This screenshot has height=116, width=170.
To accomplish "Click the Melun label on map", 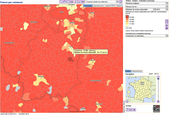I will click(93, 60).
